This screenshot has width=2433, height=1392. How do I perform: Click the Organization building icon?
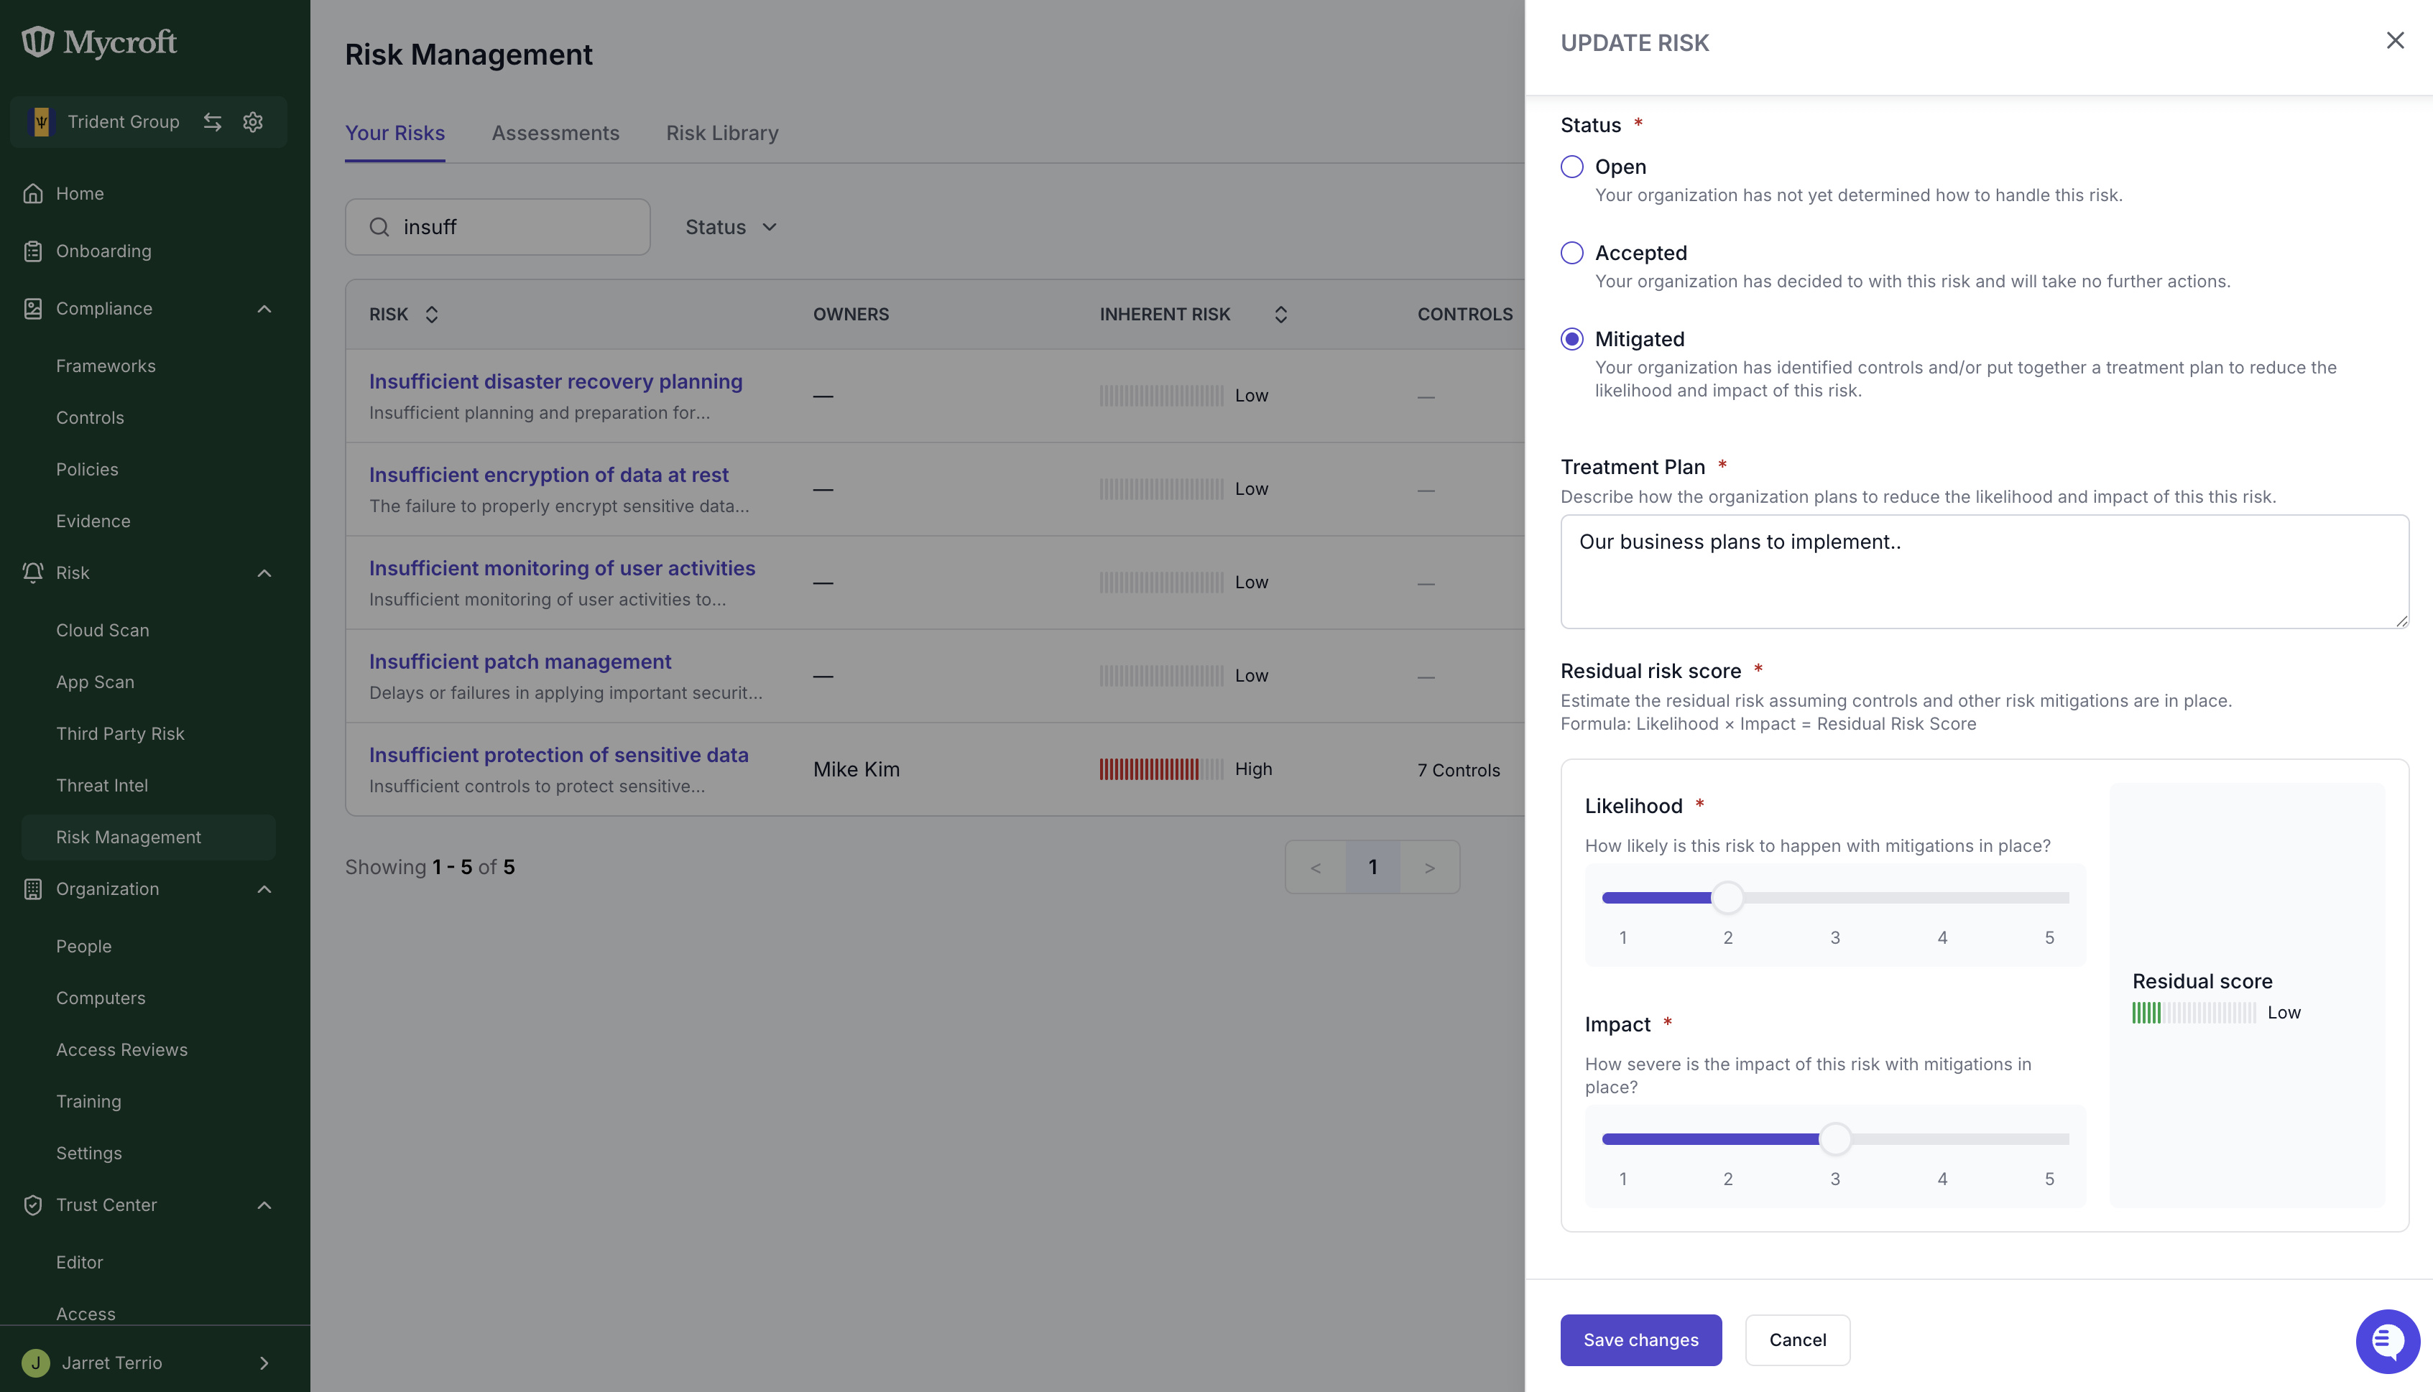tap(34, 888)
